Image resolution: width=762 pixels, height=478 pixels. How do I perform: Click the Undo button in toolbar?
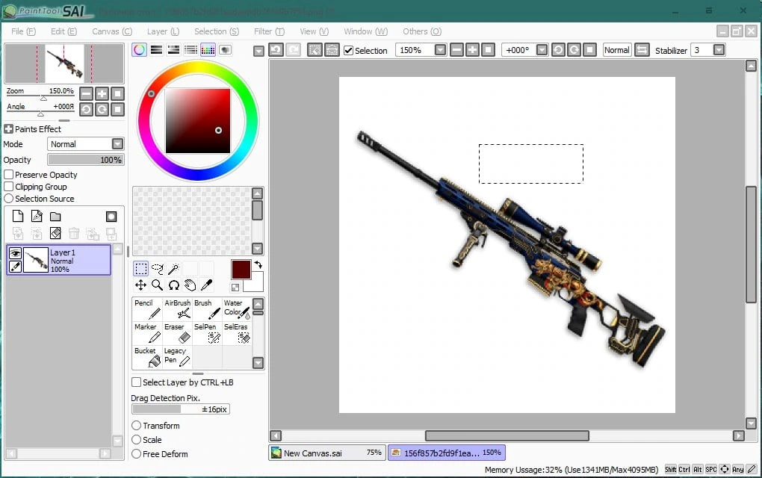pos(276,49)
